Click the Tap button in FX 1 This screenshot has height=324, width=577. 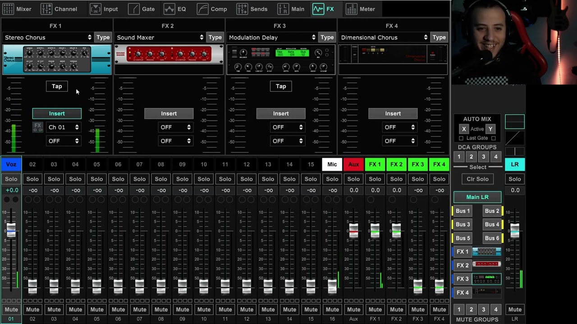coord(57,86)
